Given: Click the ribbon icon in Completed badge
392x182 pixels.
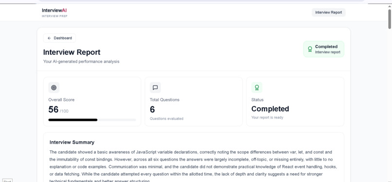Looking at the screenshot, I should pos(310,49).
